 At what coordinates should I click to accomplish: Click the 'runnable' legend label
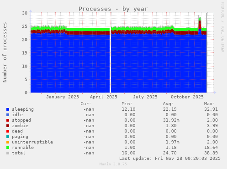(23, 148)
